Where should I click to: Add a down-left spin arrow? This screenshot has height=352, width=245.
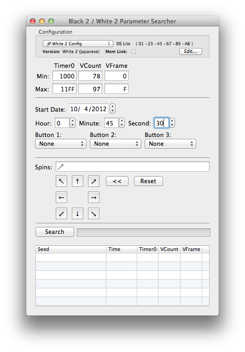click(61, 213)
